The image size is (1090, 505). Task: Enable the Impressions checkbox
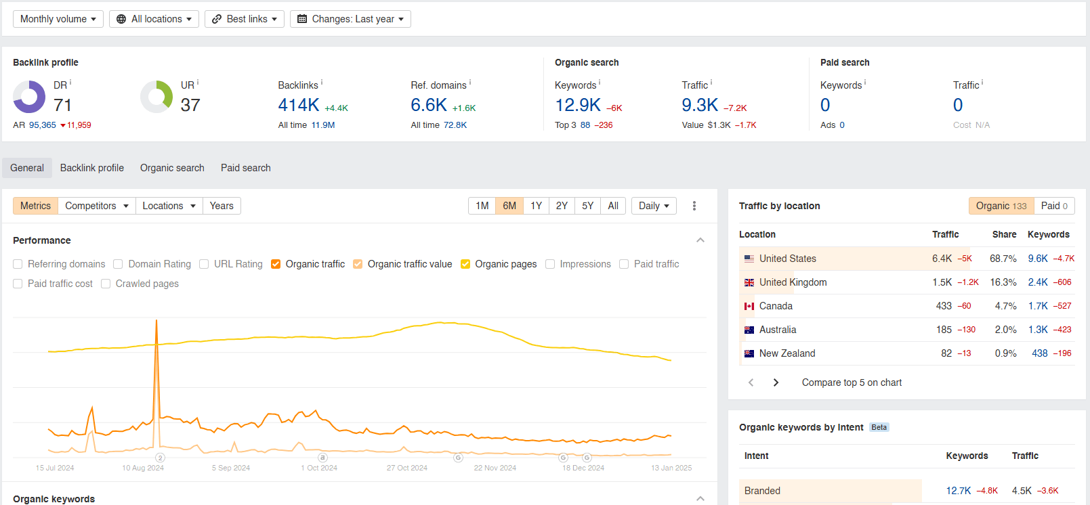pos(550,264)
